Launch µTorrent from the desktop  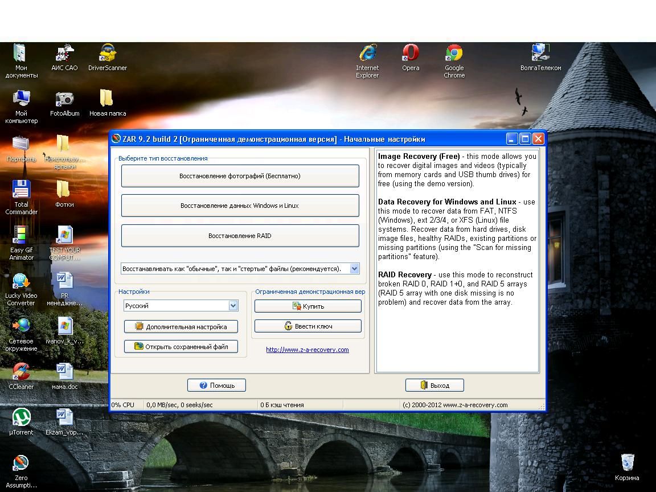pyautogui.click(x=21, y=422)
